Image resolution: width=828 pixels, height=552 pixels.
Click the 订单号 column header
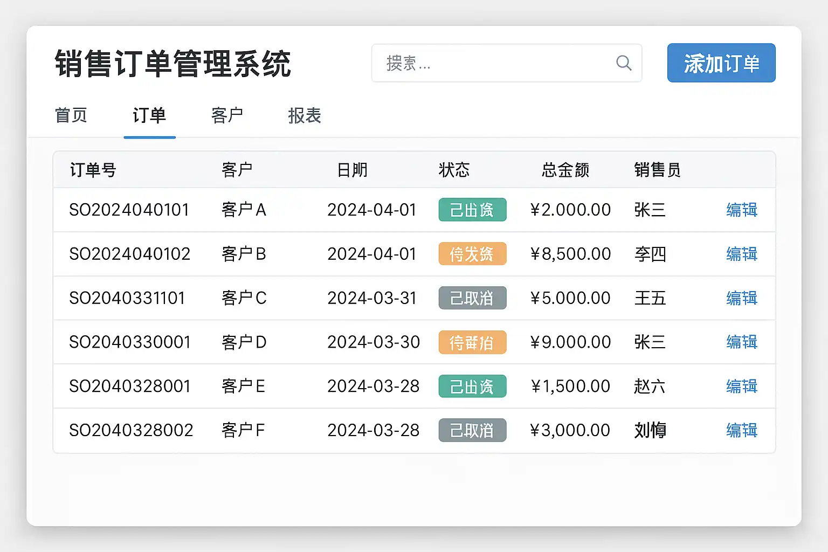click(x=93, y=170)
